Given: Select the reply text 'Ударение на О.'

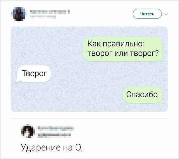Looking at the screenshot, I should [52, 147].
